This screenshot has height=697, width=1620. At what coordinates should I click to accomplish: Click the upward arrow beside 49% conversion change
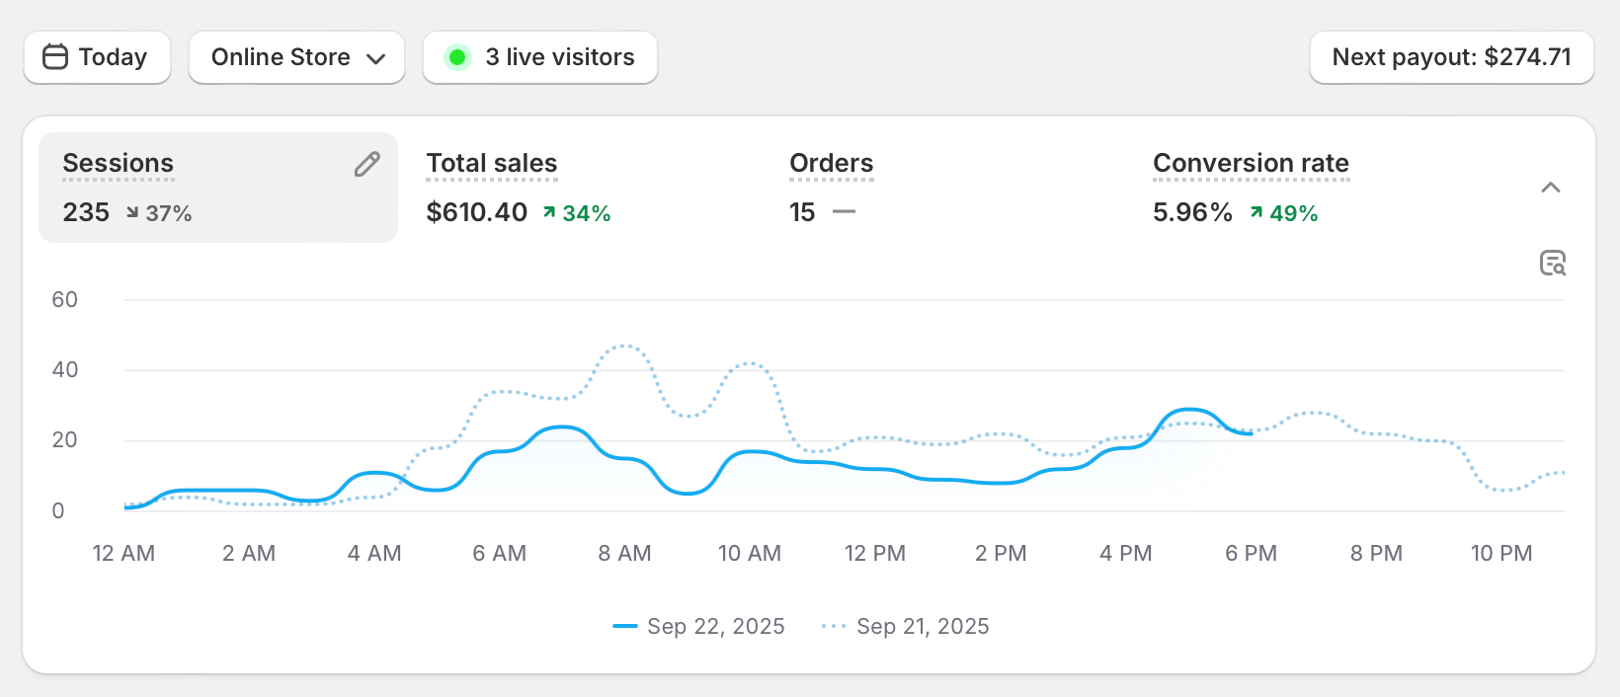click(x=1256, y=213)
